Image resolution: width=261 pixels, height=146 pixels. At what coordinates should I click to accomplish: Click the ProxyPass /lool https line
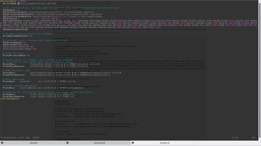click(x=39, y=94)
